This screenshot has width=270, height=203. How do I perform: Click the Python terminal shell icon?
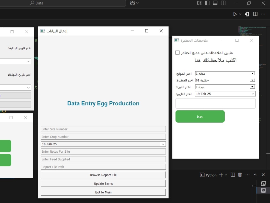pyautogui.click(x=202, y=175)
